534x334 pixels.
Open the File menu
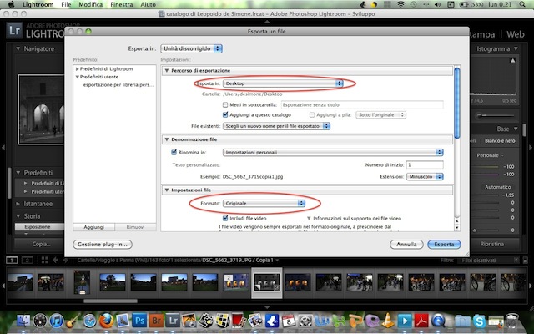tap(66, 4)
